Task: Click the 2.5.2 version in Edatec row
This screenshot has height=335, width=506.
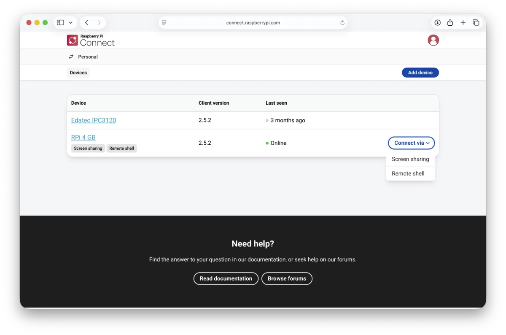Action: (x=205, y=120)
